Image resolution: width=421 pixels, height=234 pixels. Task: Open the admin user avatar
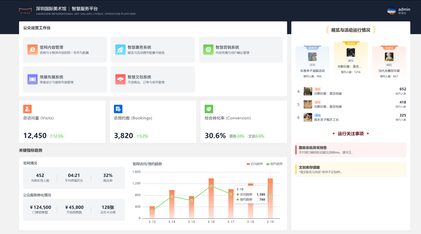click(x=391, y=11)
